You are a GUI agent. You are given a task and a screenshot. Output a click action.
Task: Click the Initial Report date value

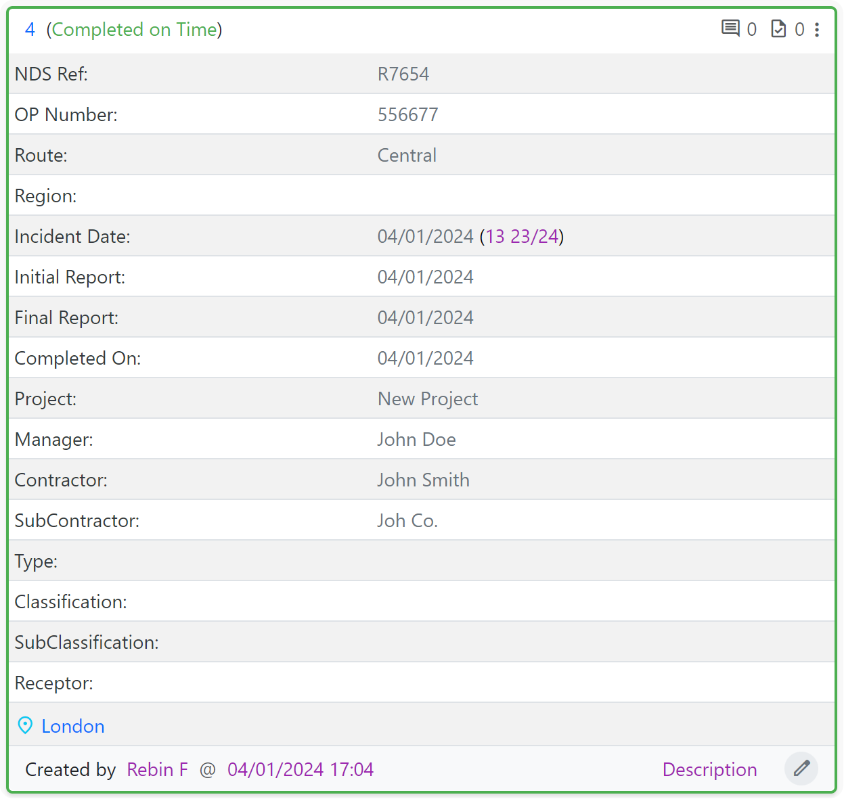pyautogui.click(x=425, y=277)
